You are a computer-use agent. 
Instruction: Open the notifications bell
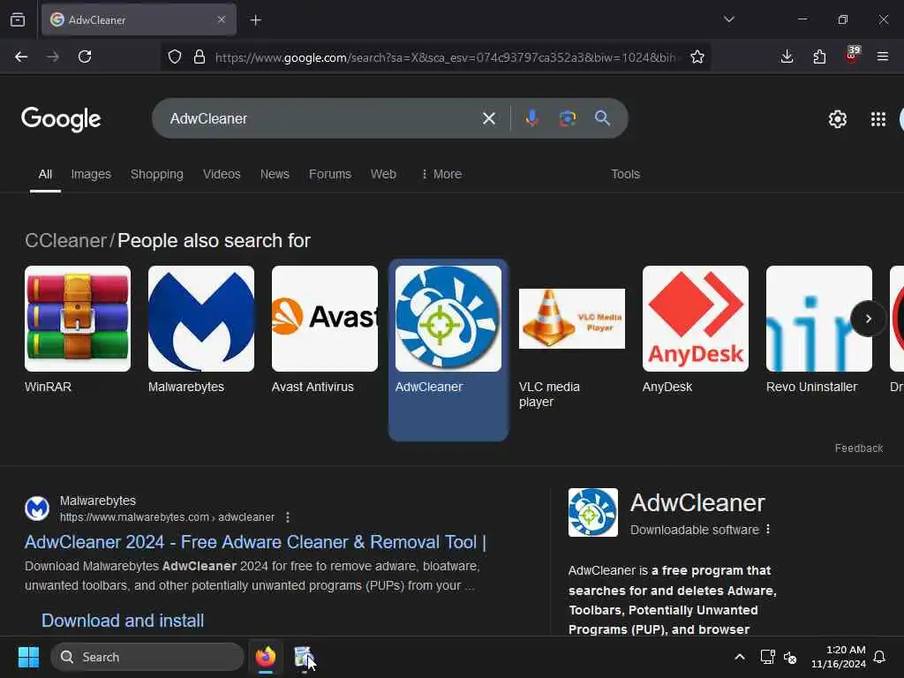880,657
